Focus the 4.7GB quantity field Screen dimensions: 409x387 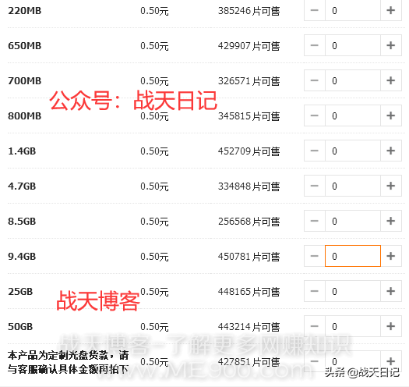point(353,186)
